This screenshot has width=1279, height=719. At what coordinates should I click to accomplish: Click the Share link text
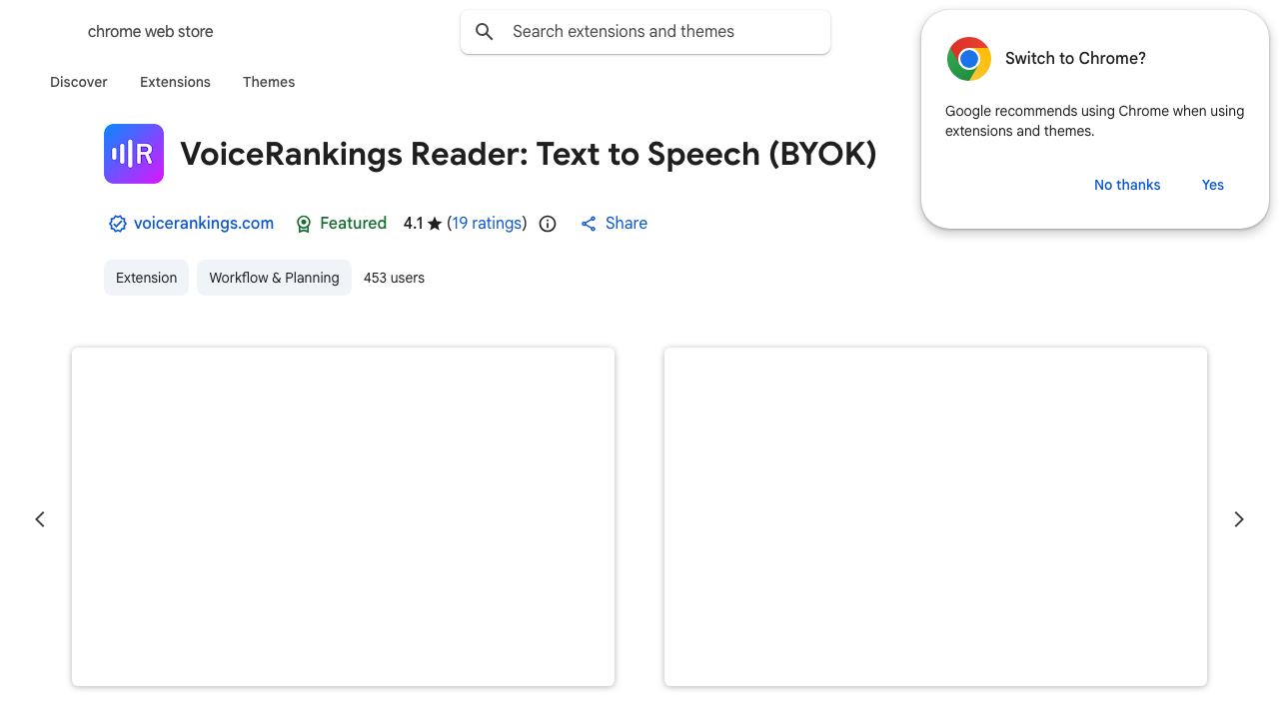pyautogui.click(x=627, y=224)
